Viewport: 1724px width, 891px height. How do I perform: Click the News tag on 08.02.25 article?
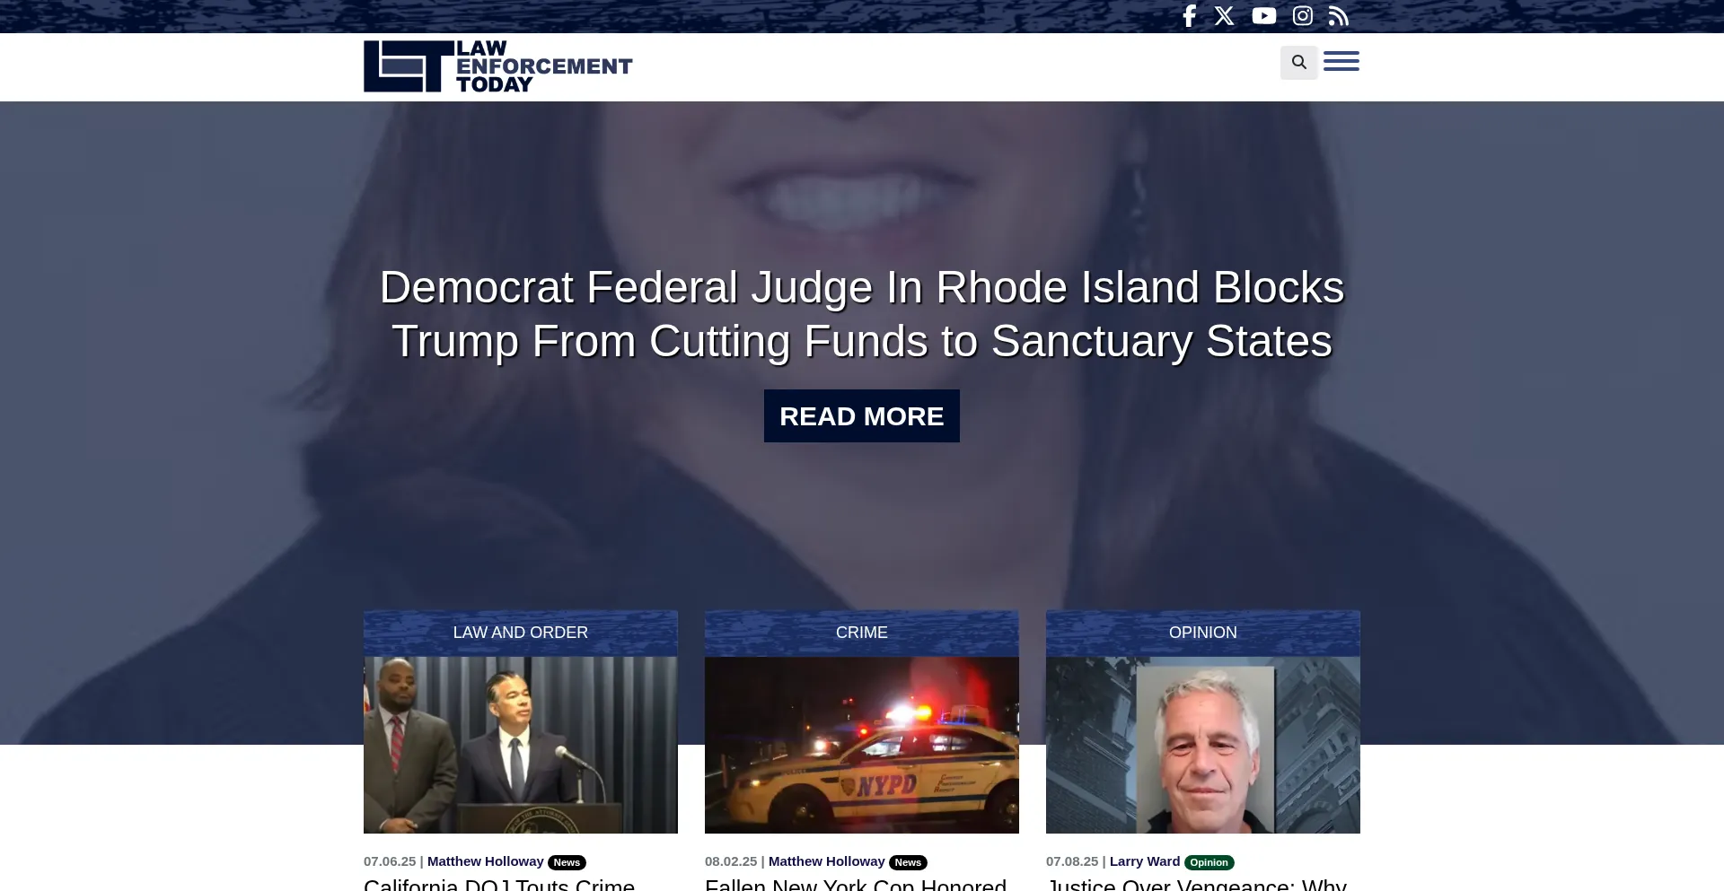(908, 862)
